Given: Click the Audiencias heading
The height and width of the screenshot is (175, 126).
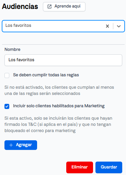Looking at the screenshot, I should tap(20, 7).
